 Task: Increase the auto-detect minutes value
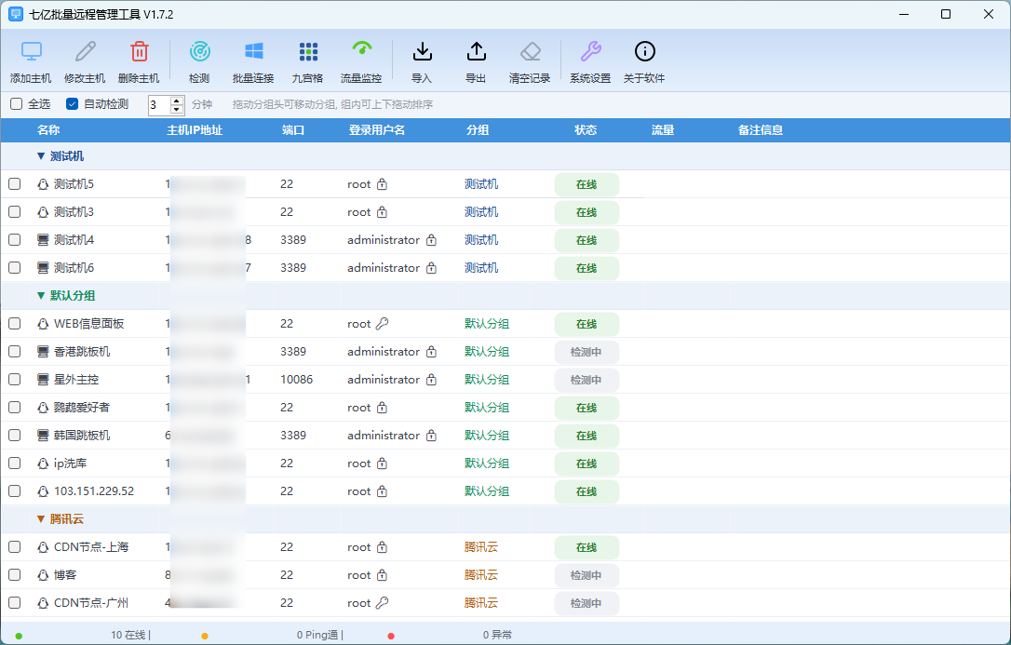[177, 100]
